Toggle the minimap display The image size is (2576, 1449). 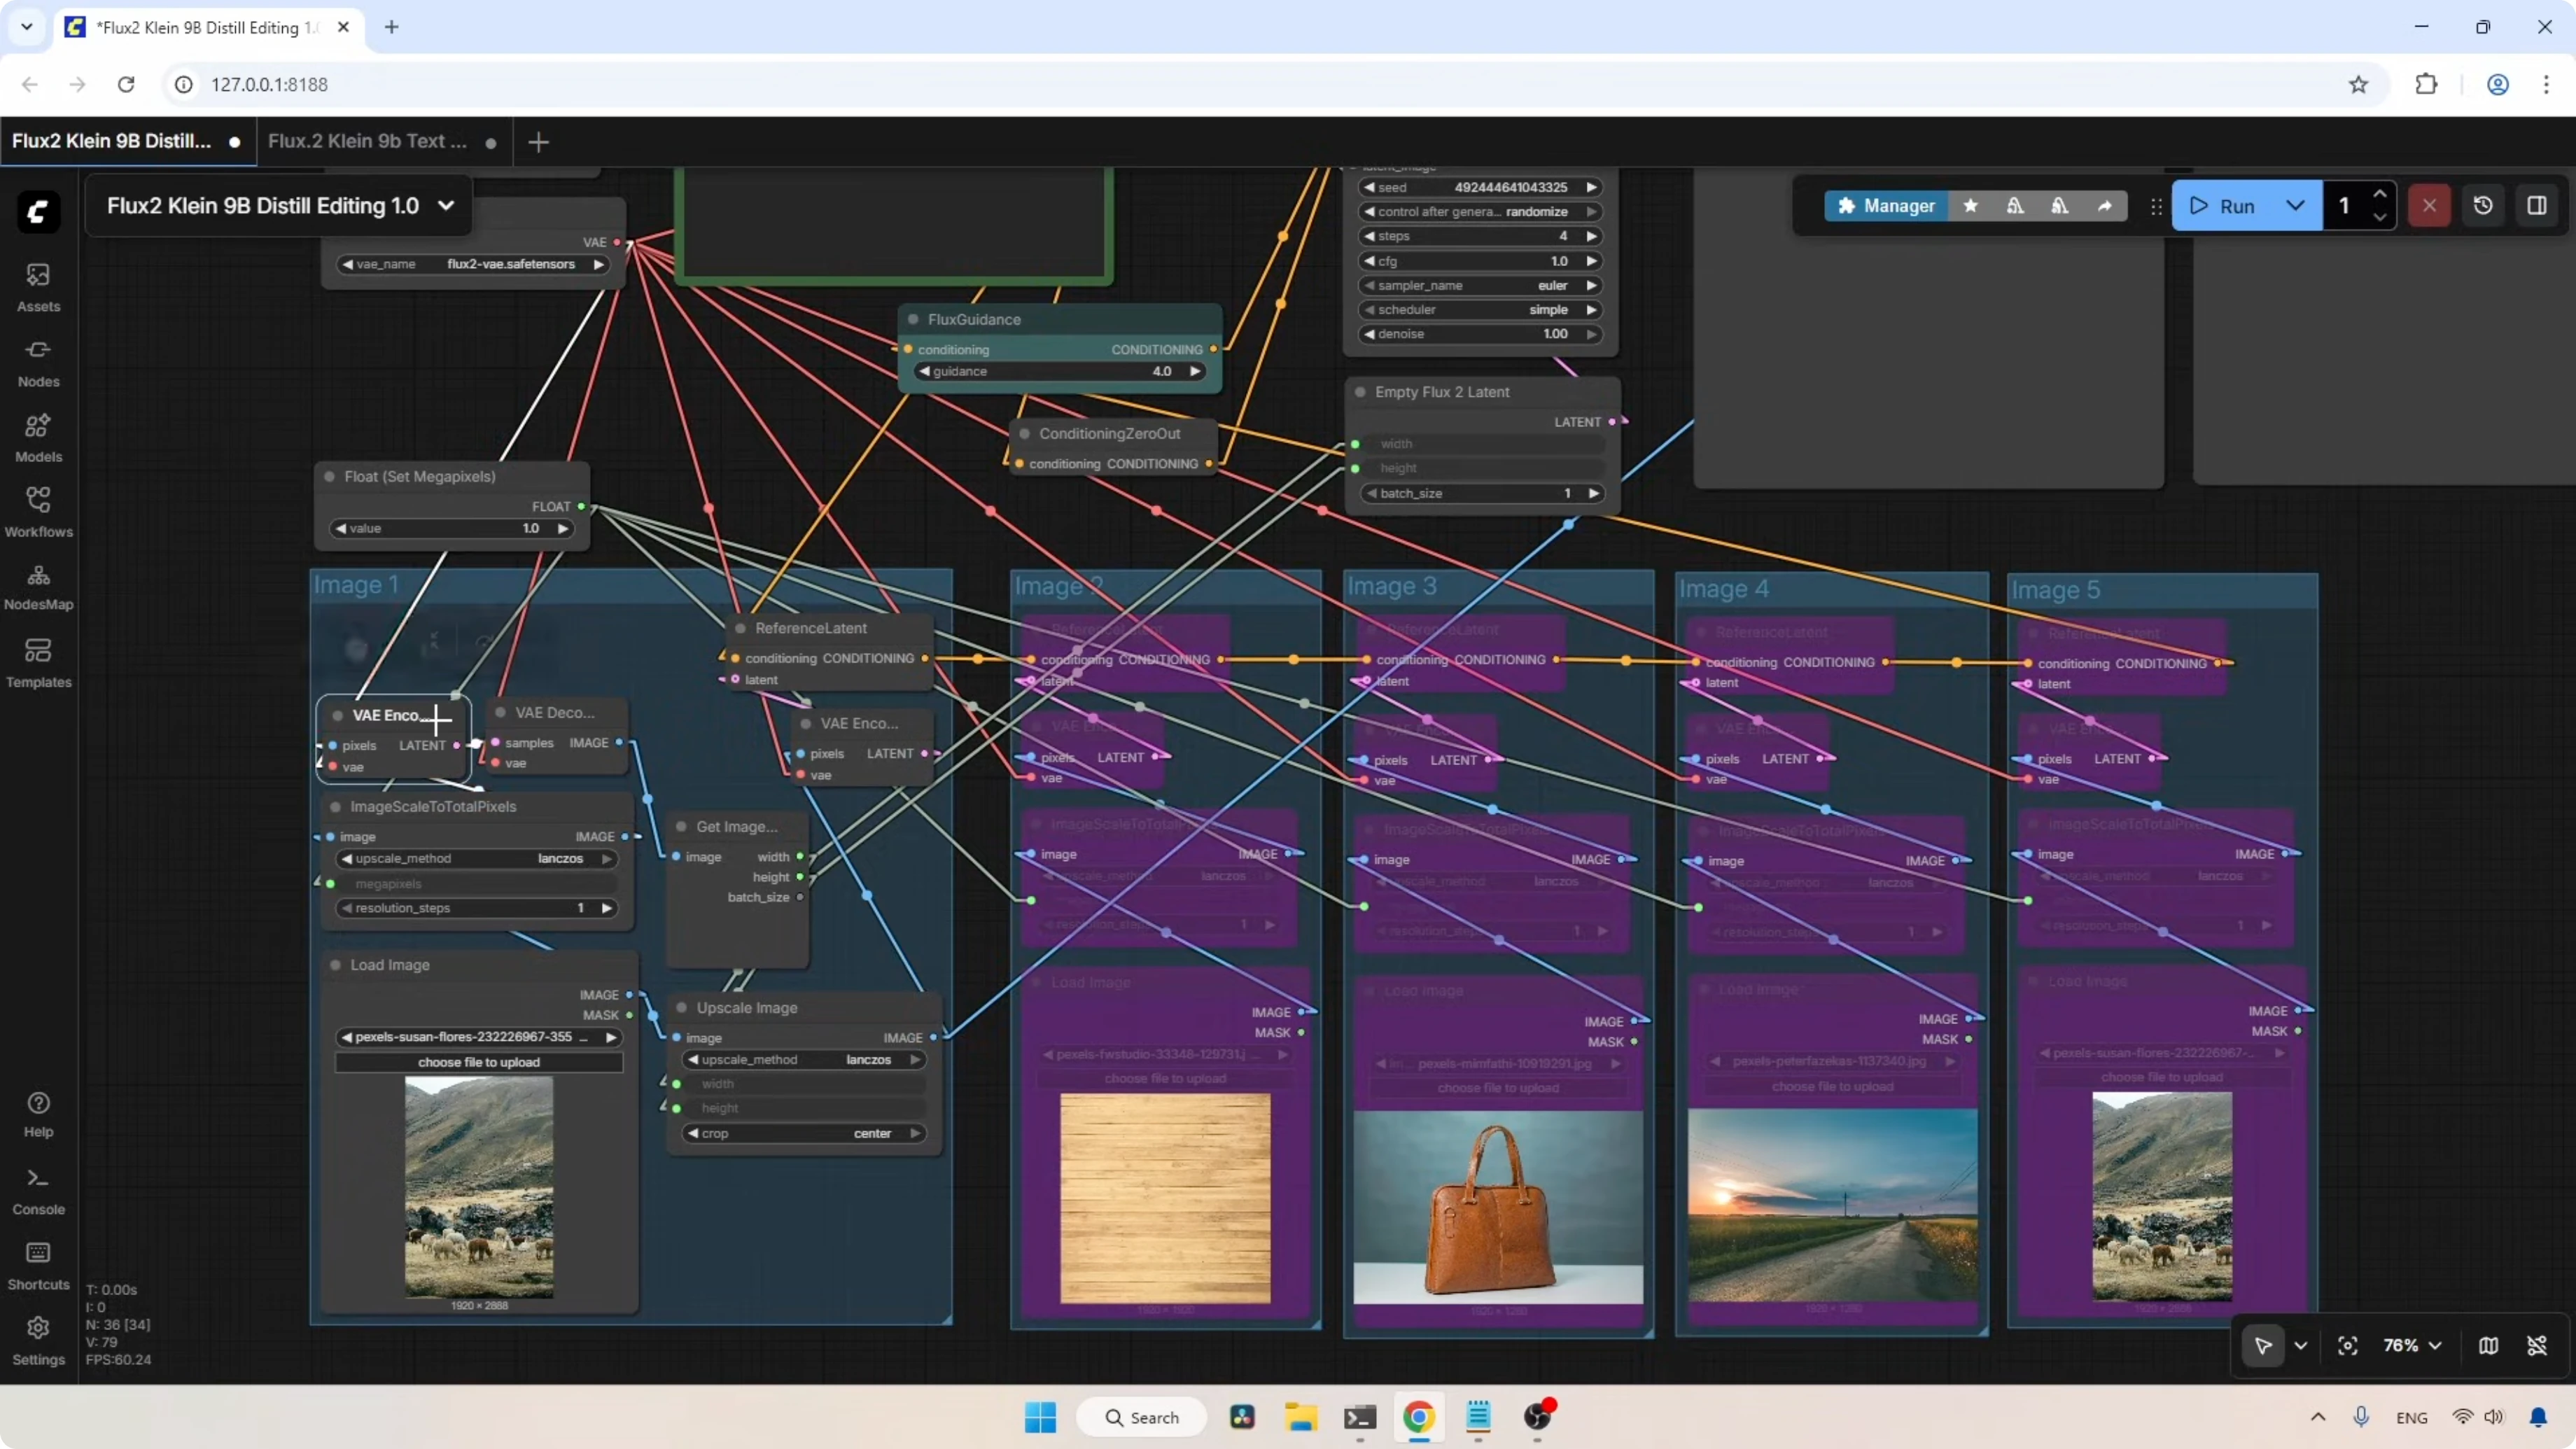click(2488, 1345)
